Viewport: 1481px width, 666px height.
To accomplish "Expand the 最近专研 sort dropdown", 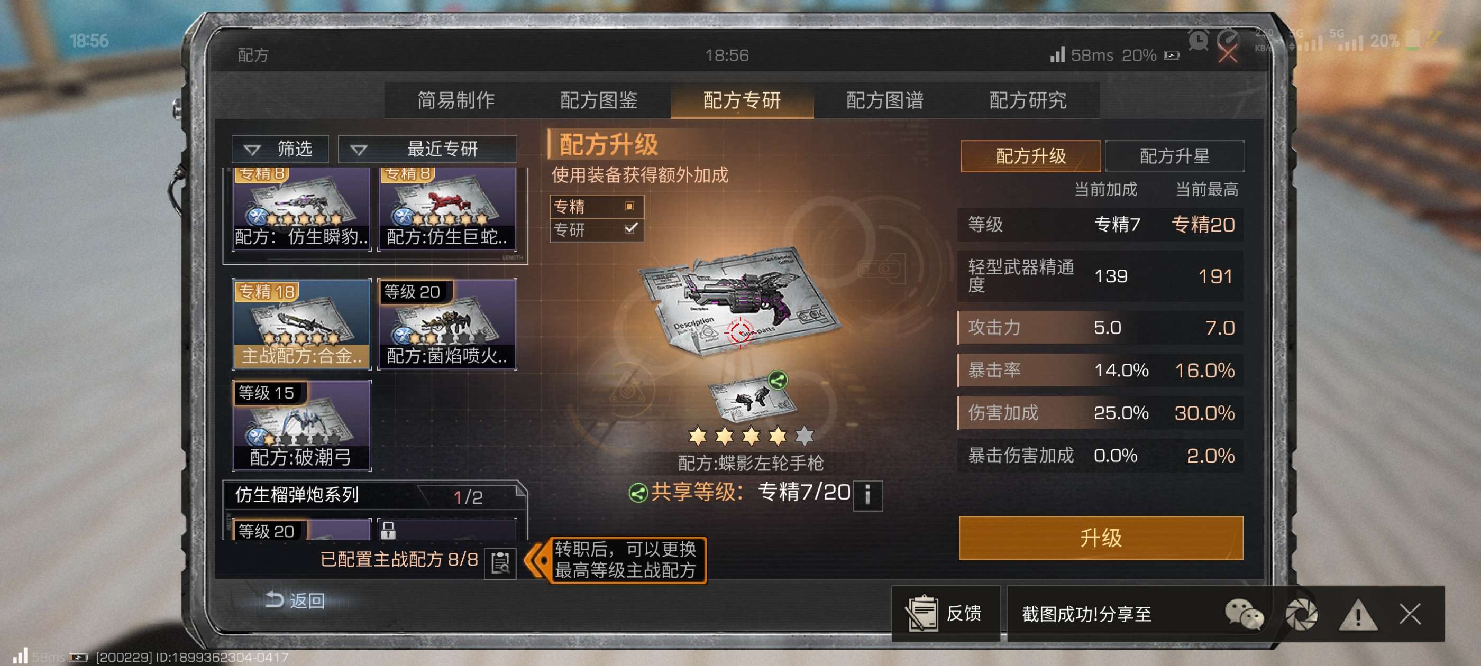I will (x=427, y=149).
